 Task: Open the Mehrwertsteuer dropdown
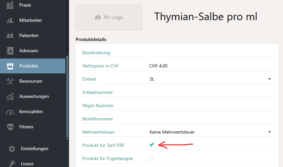(210, 132)
